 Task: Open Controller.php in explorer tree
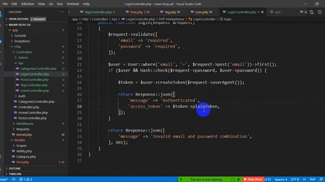28,107
